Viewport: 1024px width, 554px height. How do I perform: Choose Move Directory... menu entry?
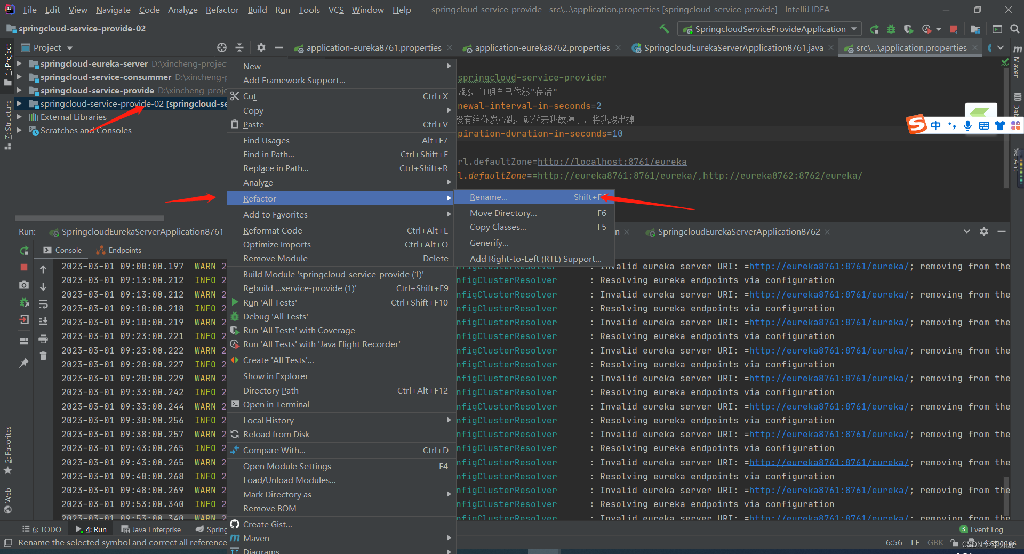[x=534, y=213]
